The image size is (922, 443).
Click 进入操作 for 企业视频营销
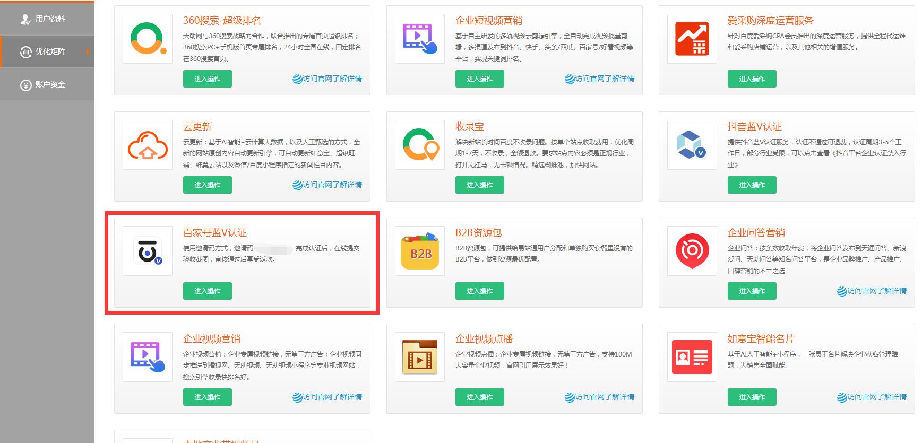(208, 397)
